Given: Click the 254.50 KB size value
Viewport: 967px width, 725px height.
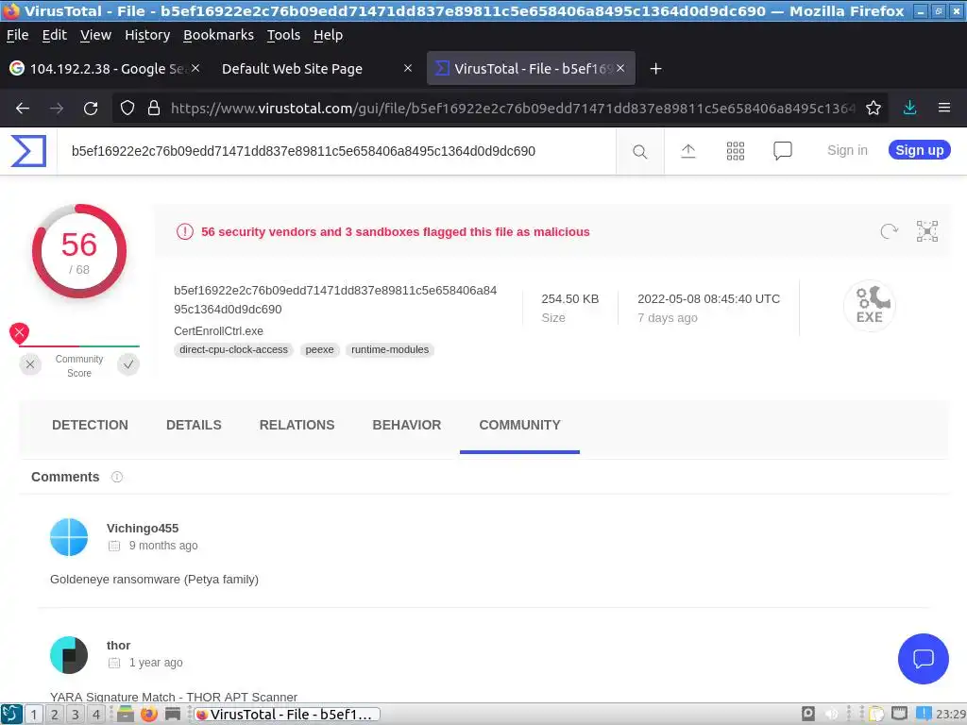Looking at the screenshot, I should tap(569, 299).
